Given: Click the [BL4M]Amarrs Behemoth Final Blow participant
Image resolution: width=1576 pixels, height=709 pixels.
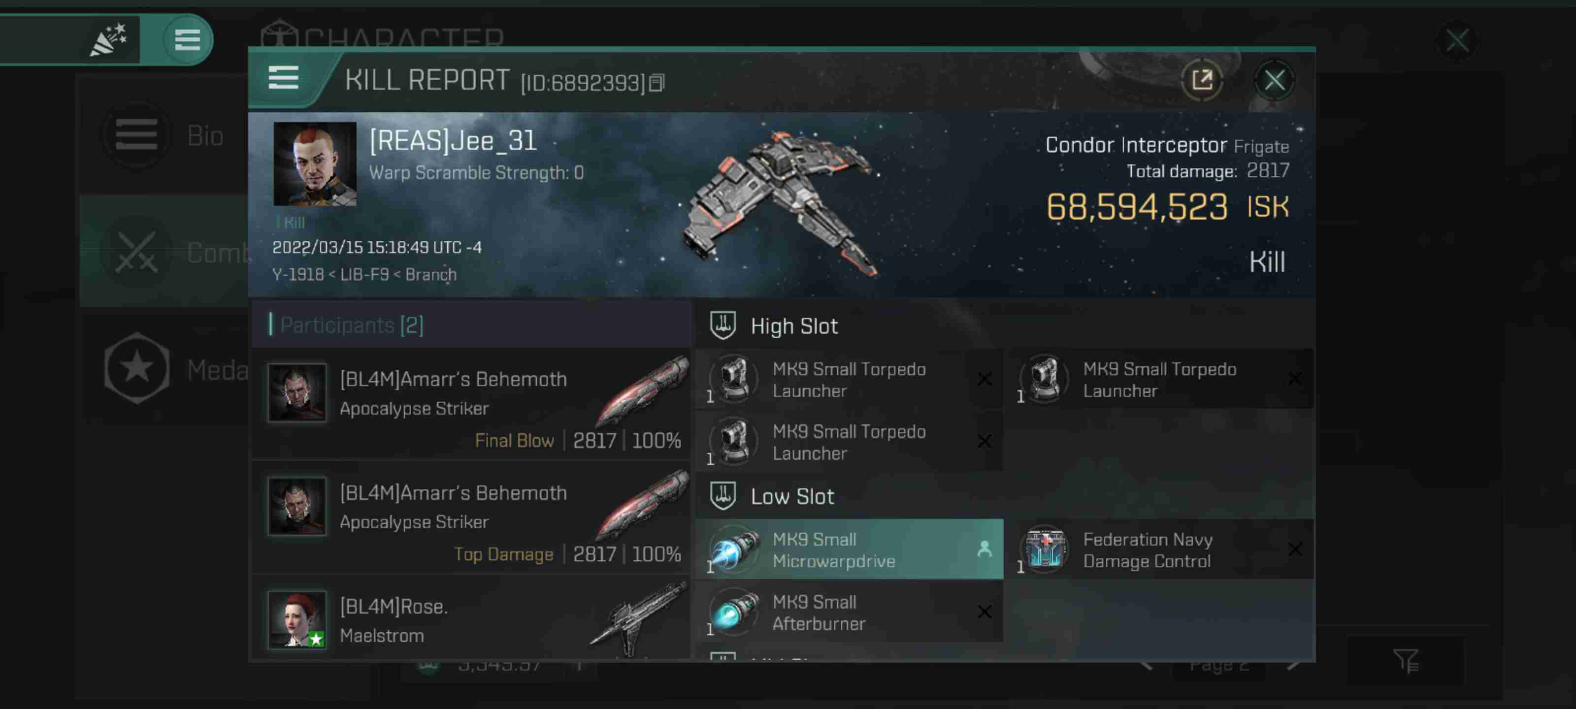Looking at the screenshot, I should 474,407.
